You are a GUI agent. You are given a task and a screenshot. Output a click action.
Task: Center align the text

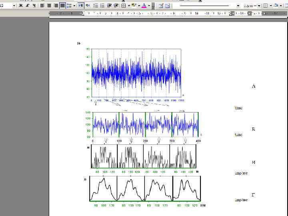49,6
